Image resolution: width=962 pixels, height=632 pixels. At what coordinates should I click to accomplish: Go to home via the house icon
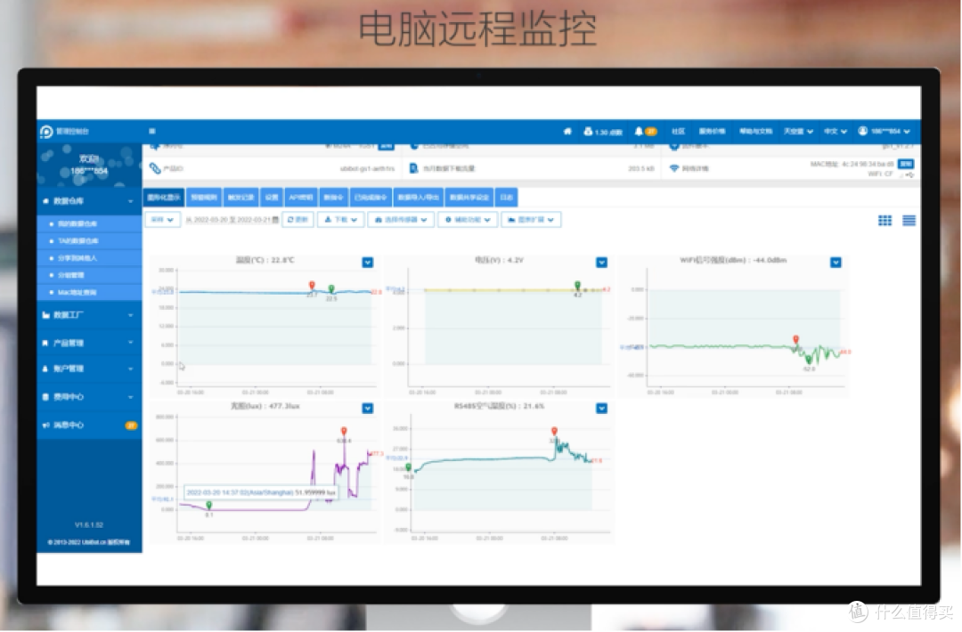(567, 131)
